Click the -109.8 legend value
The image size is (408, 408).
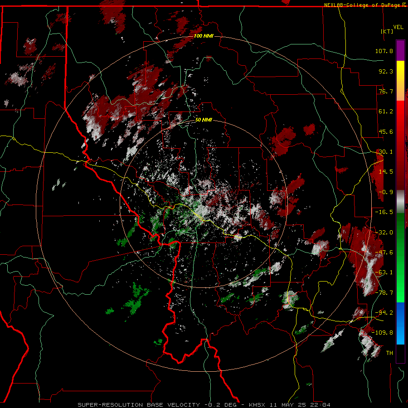383,333
